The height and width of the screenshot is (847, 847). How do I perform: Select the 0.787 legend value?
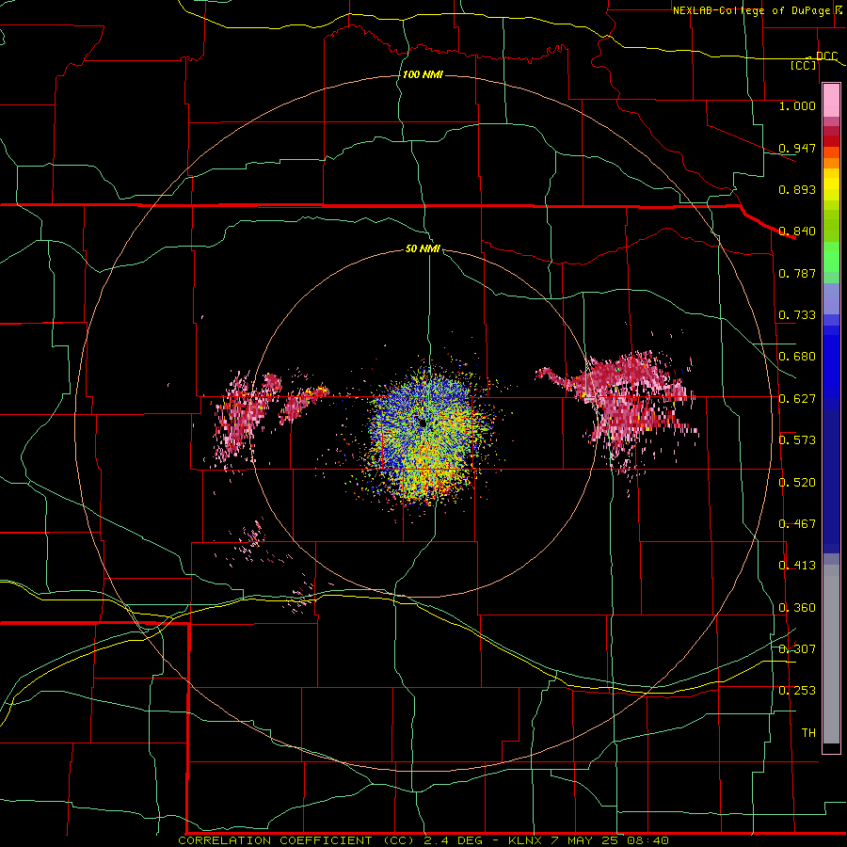point(797,273)
